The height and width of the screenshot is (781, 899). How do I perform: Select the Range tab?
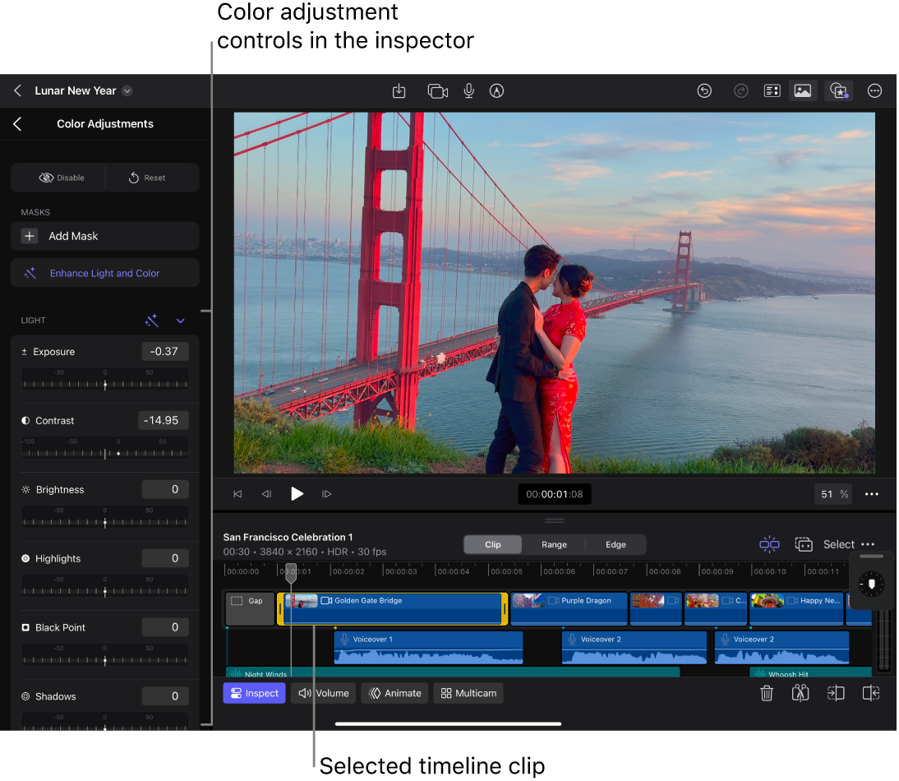click(x=554, y=545)
